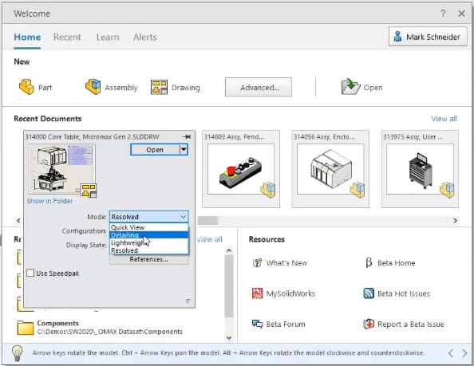Click the drawing badge on Core Table thumbnail

click(89, 191)
